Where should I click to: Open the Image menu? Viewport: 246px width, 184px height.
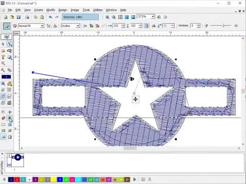pyautogui.click(x=75, y=10)
